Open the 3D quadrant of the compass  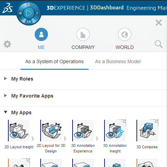[20, 13]
